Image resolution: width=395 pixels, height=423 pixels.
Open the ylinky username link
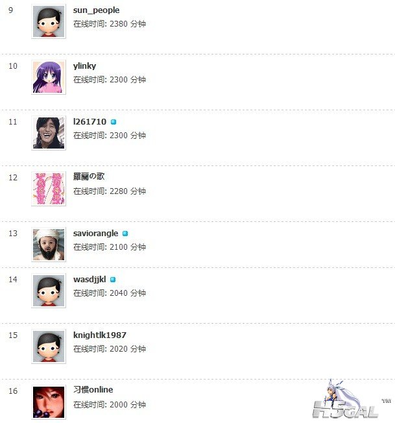84,66
